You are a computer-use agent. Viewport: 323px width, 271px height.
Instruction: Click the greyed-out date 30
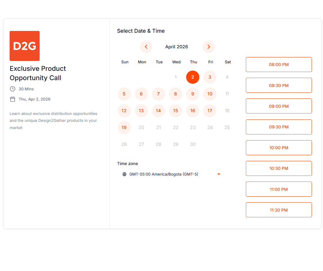coord(193,144)
